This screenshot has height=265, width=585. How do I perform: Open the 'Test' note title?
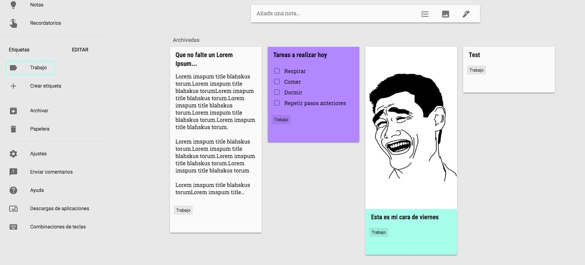(475, 55)
